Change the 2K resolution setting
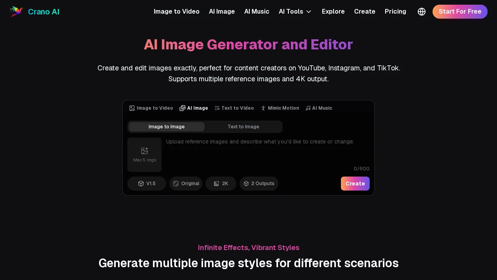Screen dimensions: 497x280 tap(221, 184)
